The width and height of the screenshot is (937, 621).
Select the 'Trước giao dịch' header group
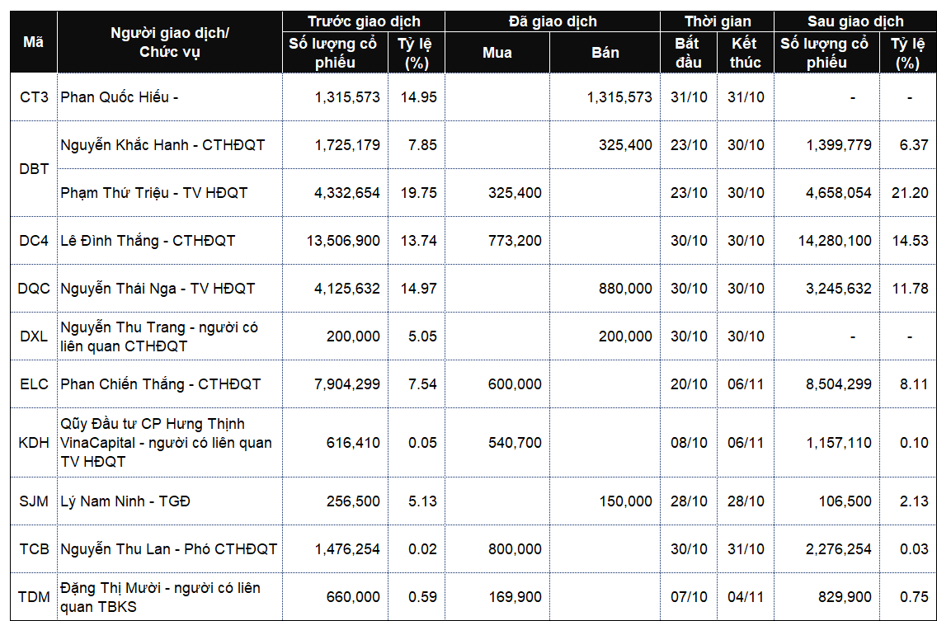tap(364, 21)
